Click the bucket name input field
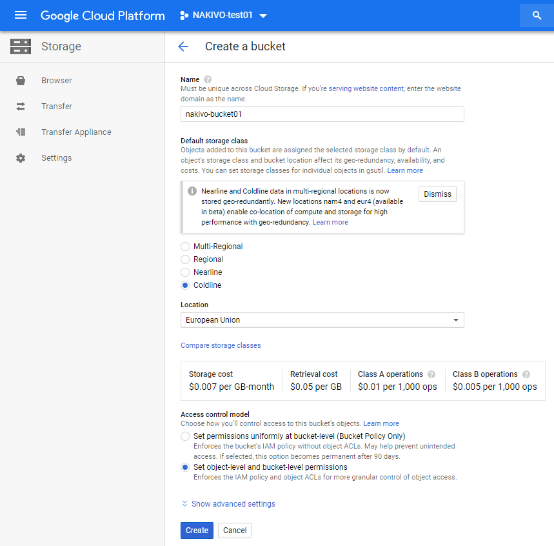The image size is (554, 546). coord(322,114)
